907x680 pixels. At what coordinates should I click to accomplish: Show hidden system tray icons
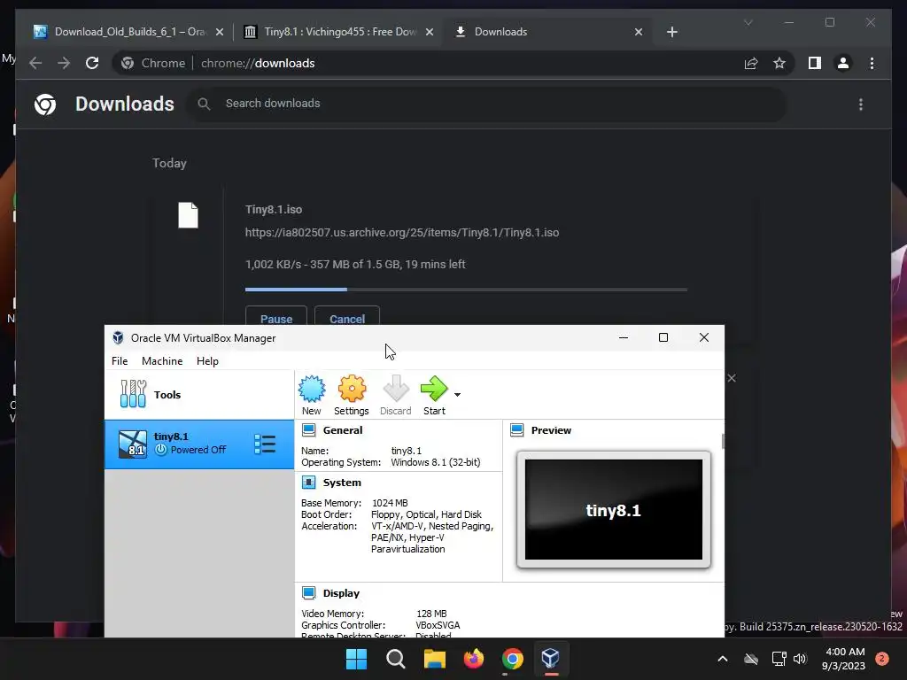[723, 659]
